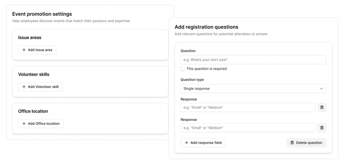Click plus icon in Add response field
Screen dimensions: 358x166
(187, 143)
